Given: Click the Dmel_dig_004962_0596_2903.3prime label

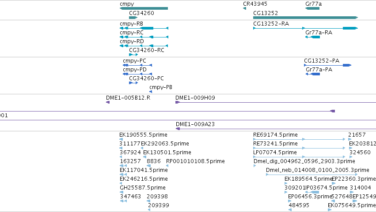Looking at the screenshot, I should tap(304, 161).
